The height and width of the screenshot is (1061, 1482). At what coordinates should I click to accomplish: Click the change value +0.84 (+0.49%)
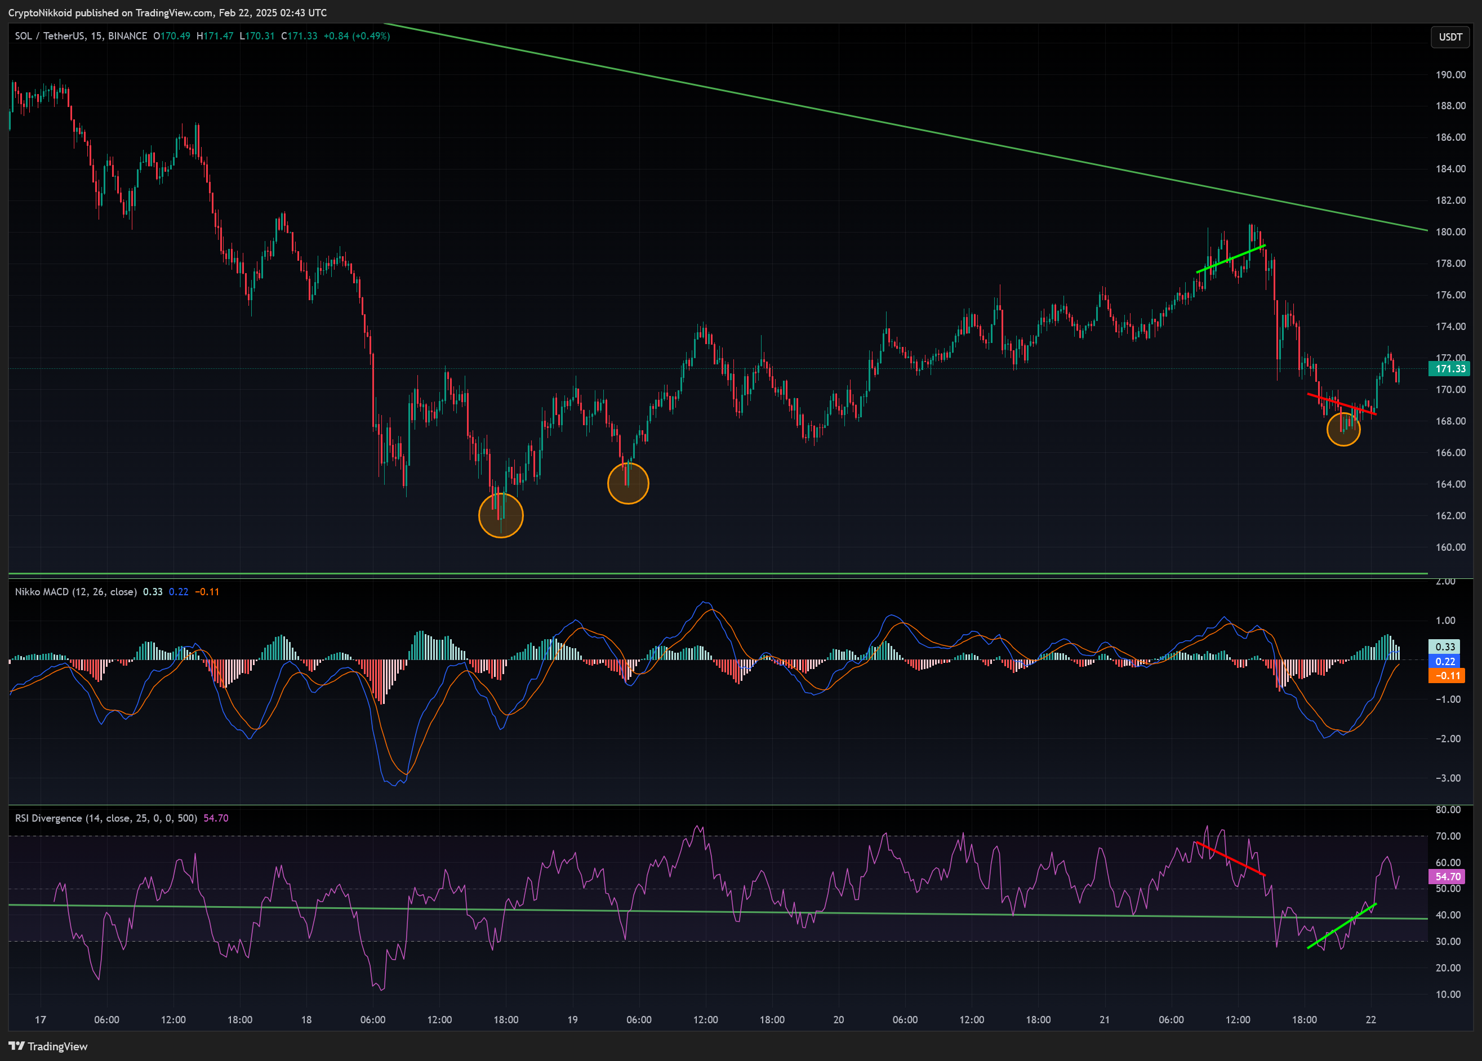tap(357, 36)
